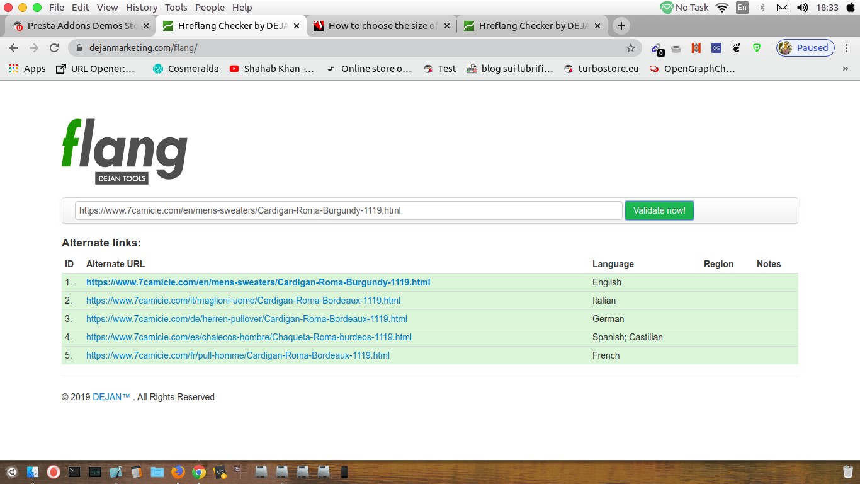Open the Paused profile button

[805, 48]
